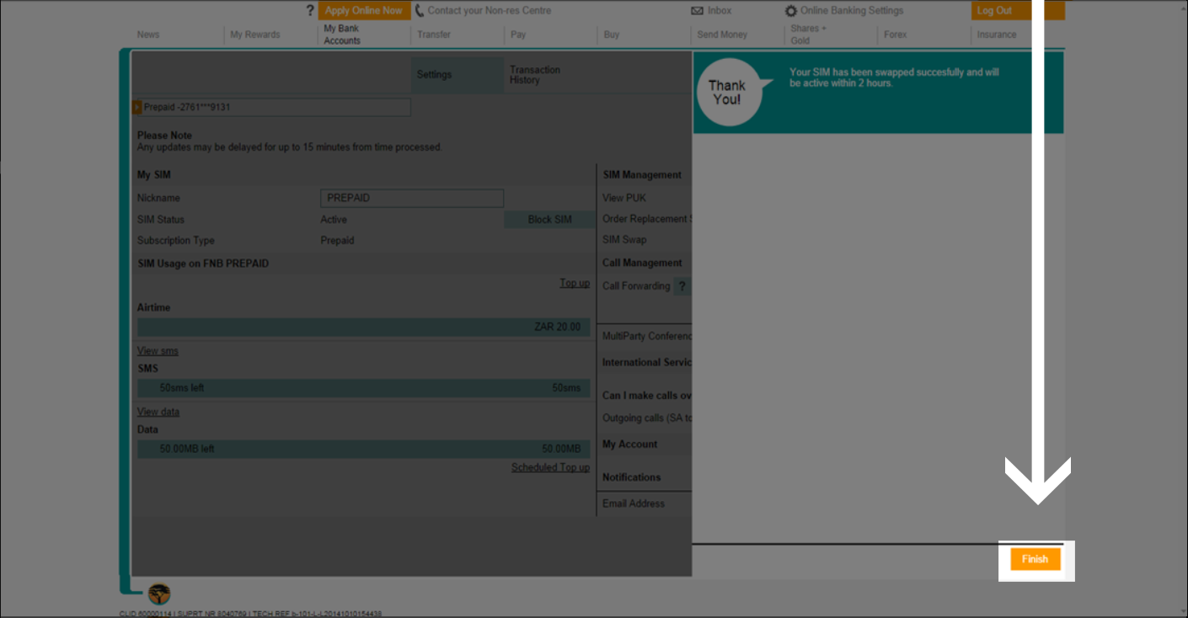The image size is (1188, 618).
Task: Click Apply Online Now button
Action: 364,11
